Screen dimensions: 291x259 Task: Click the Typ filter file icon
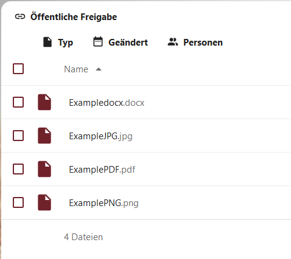click(47, 42)
